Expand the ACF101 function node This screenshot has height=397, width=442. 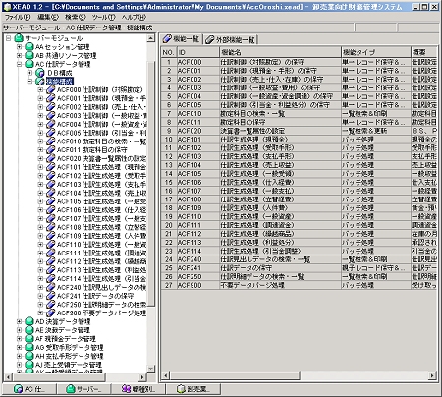click(40, 167)
